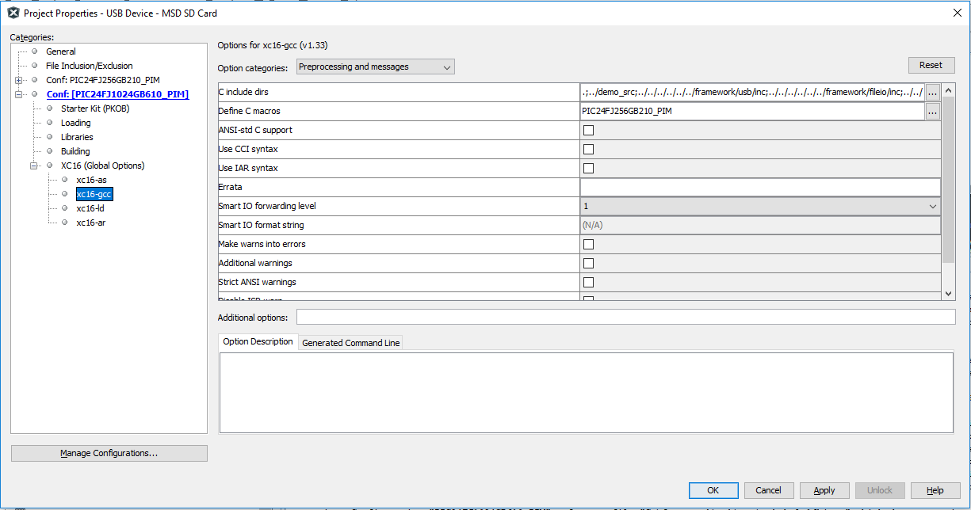
Task: Enable Additional warnings checkbox
Action: (588, 264)
